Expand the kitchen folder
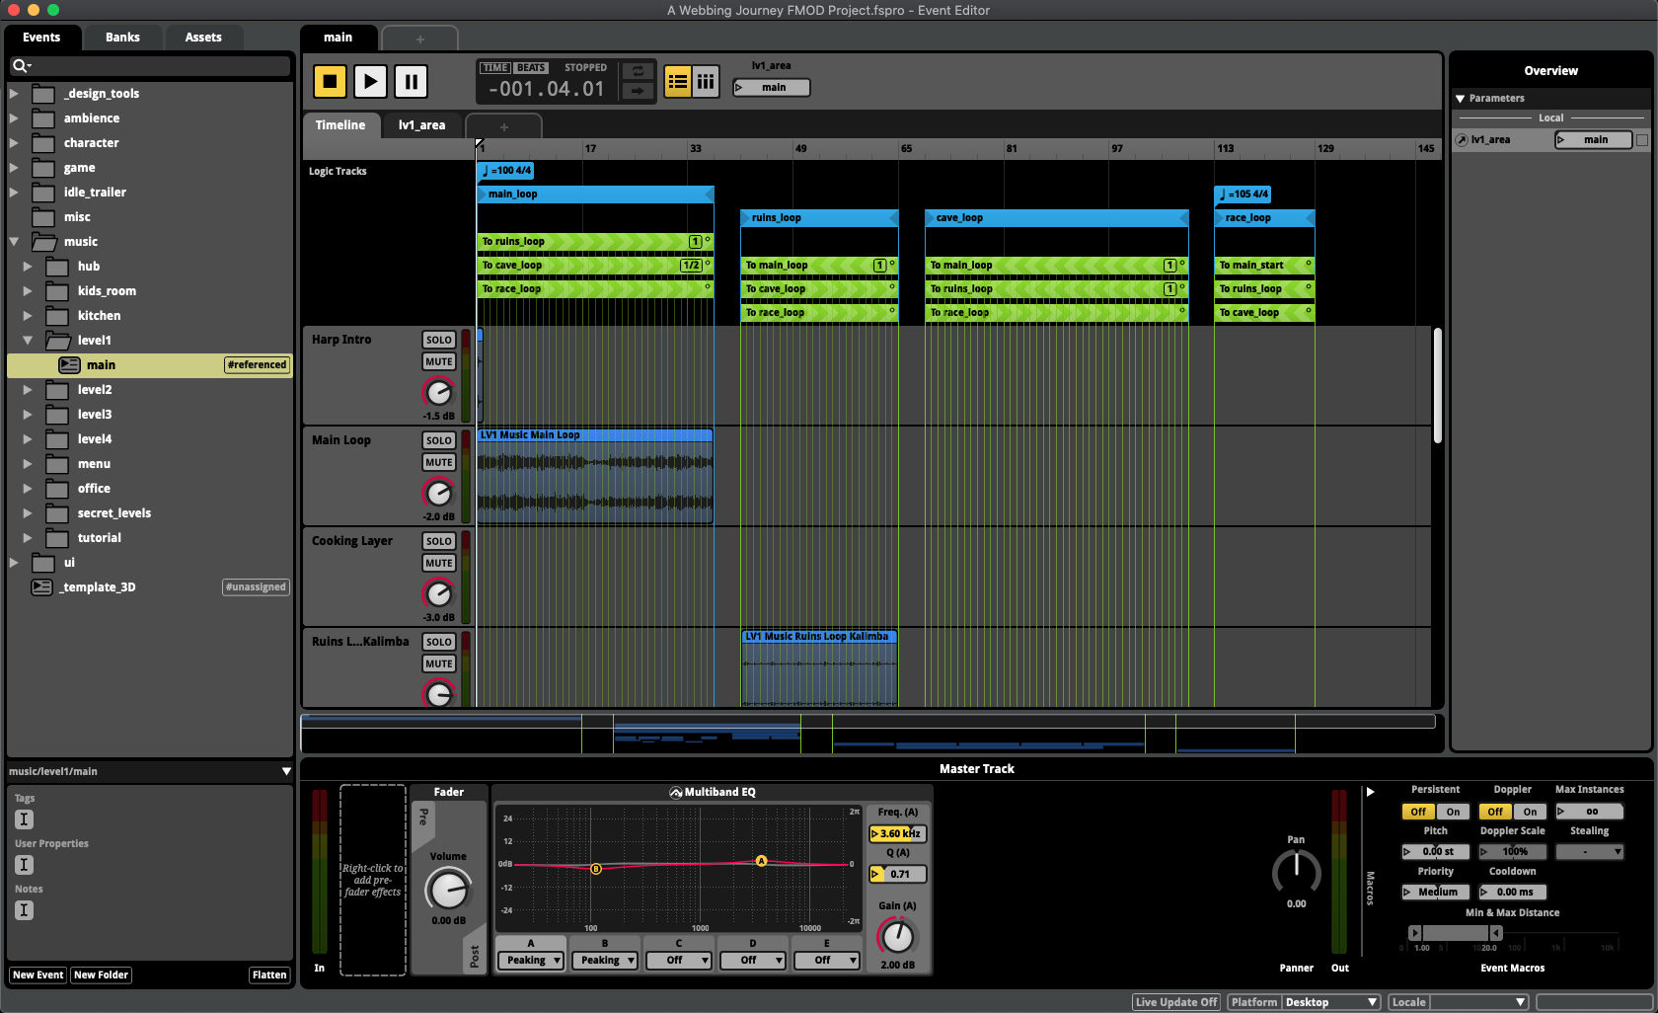 coord(28,316)
